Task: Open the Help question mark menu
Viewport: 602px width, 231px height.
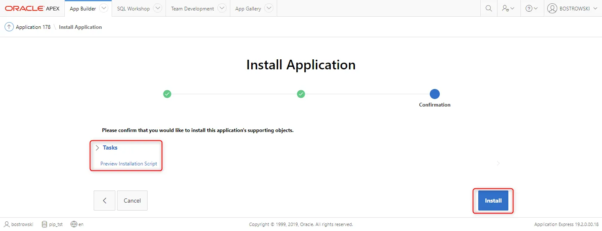Action: click(x=531, y=8)
